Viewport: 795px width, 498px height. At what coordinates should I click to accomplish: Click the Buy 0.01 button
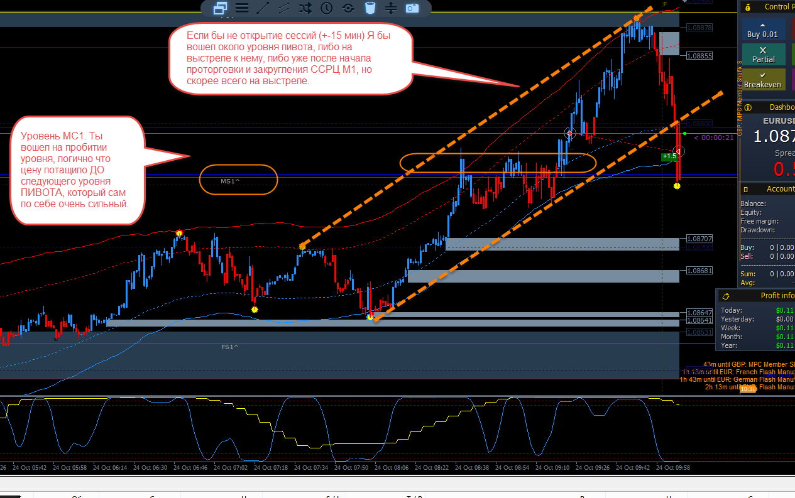[762, 30]
